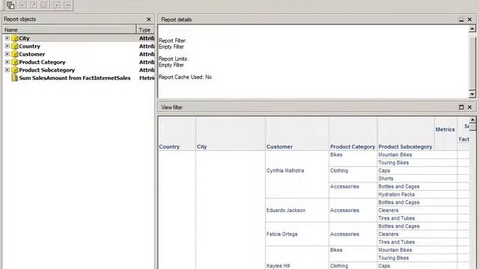Image resolution: width=479 pixels, height=269 pixels.
Task: Click the grid scrollbar up arrow
Action: (472, 120)
